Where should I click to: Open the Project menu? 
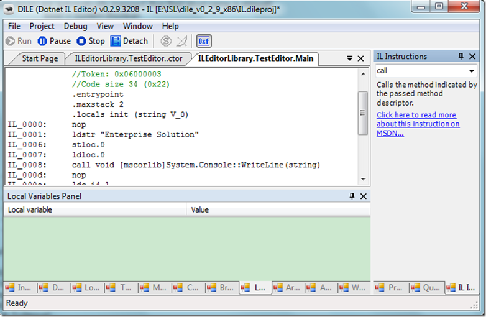[42, 26]
